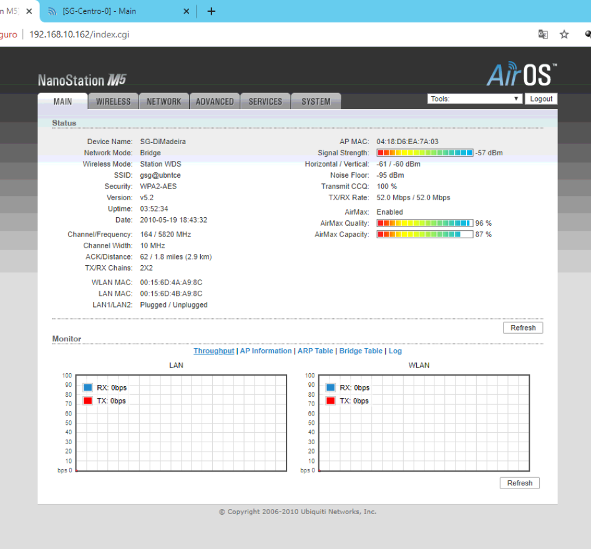Open the Throughput monitor link
Viewport: 591px width, 549px height.
coord(213,351)
